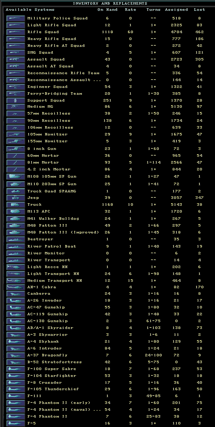This screenshot has height=427, width=215.
Task: Select the Light Rifle Squad row name
Action: pyautogui.click(x=52, y=25)
